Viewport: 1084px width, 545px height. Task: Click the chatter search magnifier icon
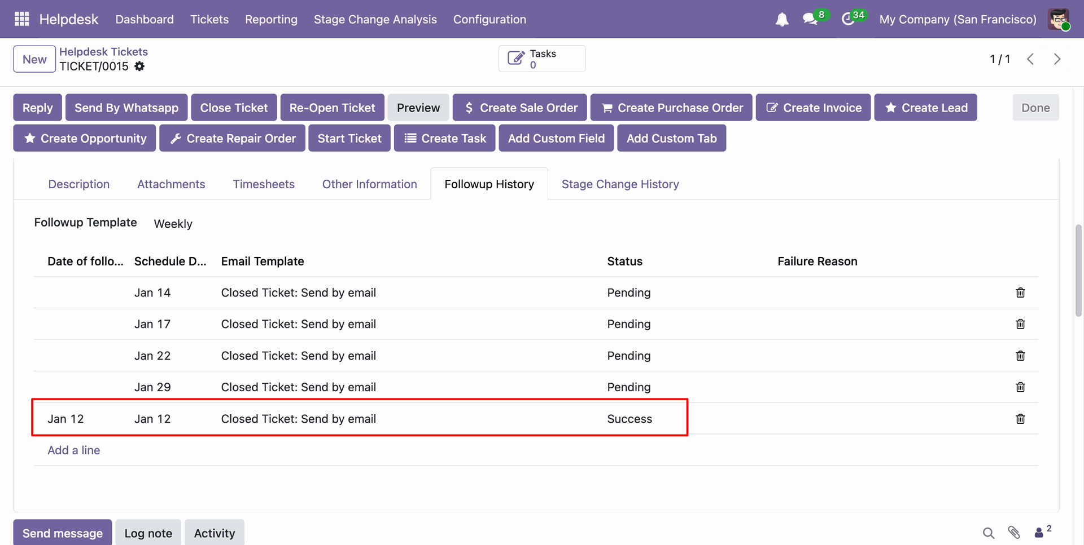pyautogui.click(x=988, y=533)
